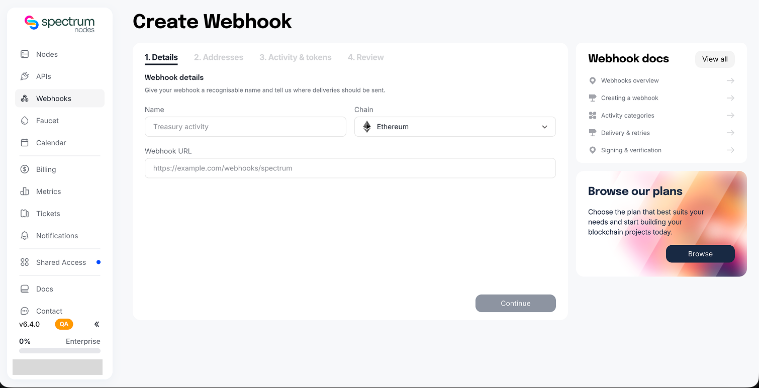Open Tickets in the sidebar
The image size is (759, 388).
coord(60,214)
